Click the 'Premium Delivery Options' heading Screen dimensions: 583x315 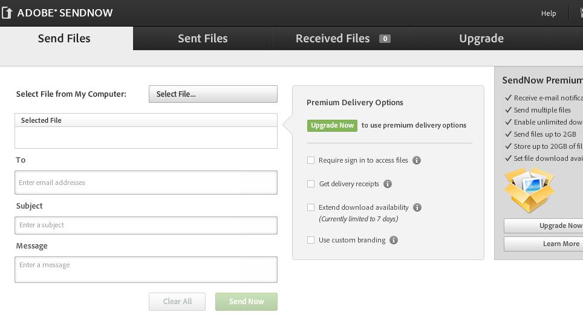[x=355, y=103]
